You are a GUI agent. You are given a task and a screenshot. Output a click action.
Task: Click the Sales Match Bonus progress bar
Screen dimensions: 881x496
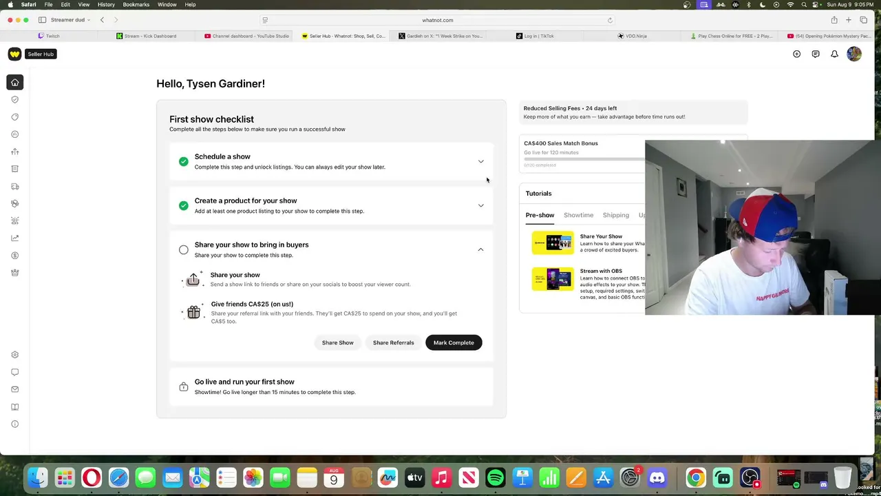tap(584, 159)
